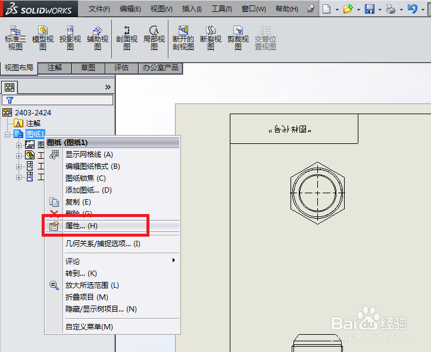
Task: Click the Open file folder icon
Action: click(x=348, y=9)
